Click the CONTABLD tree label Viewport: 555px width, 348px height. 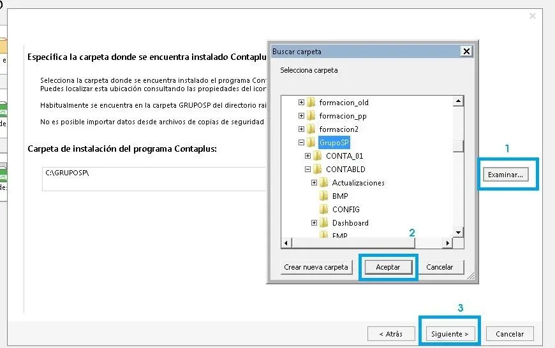coord(346,170)
